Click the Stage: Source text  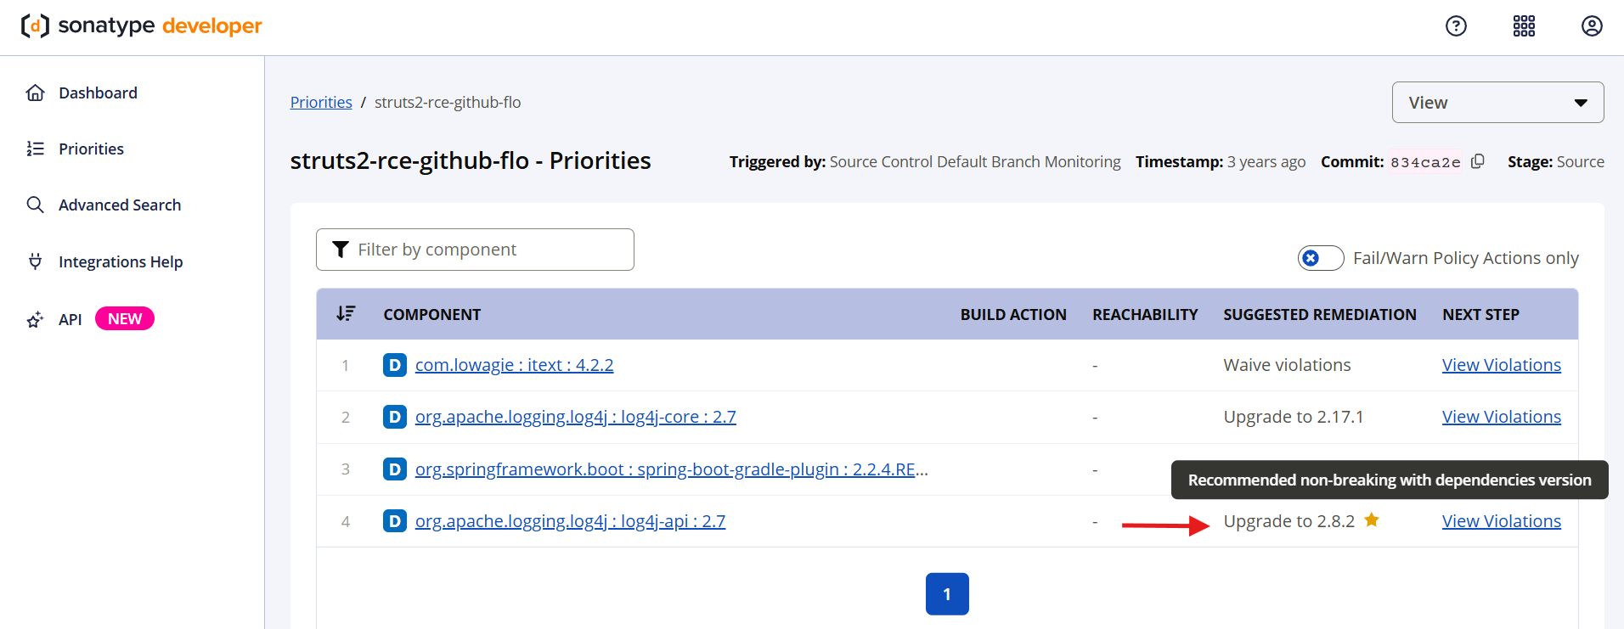click(x=1556, y=161)
